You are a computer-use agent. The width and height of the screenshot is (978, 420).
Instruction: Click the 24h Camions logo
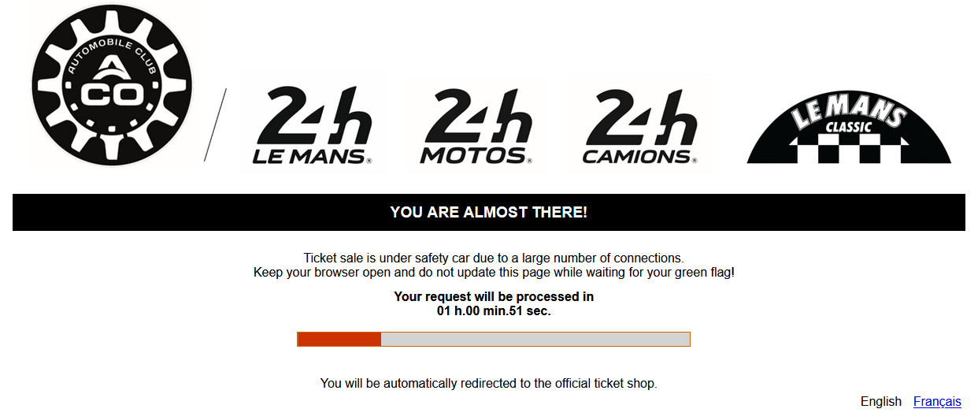[x=639, y=124]
